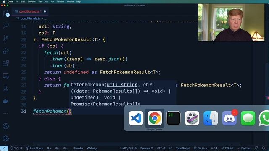This screenshot has width=269, height=151.
Task: Click the webcam video overlay
Action: coord(231,22)
